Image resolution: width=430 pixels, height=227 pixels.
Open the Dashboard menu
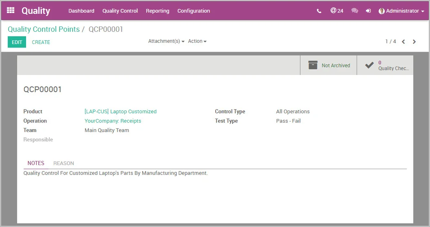[81, 11]
